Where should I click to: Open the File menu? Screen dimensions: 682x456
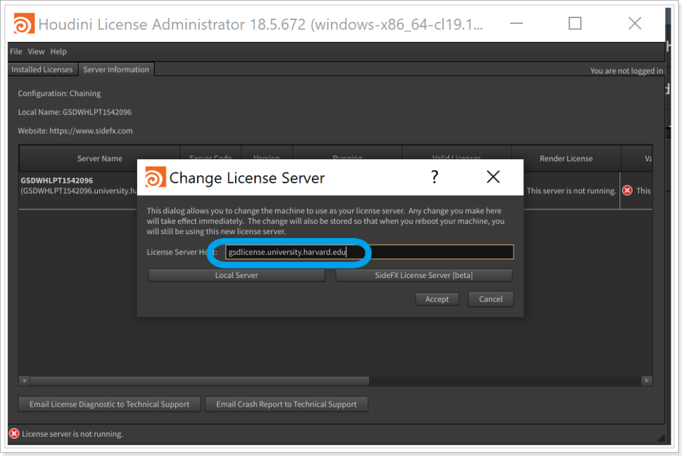16,51
